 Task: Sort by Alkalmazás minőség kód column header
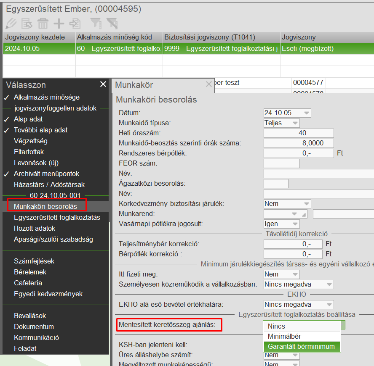click(x=119, y=37)
